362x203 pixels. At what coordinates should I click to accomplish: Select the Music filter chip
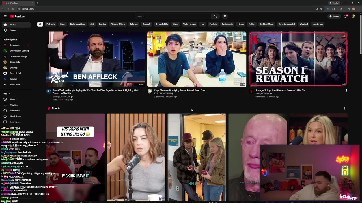click(x=63, y=24)
